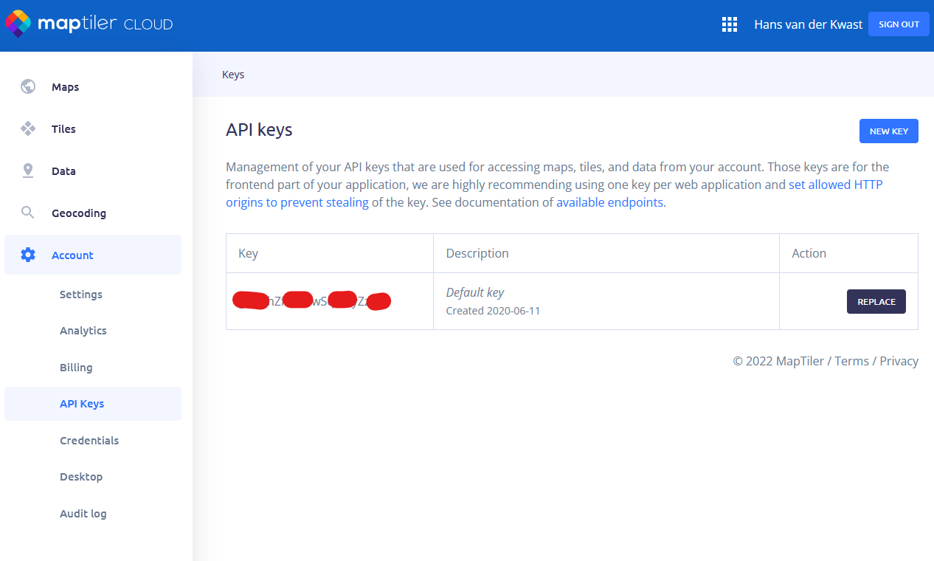Select Account in the sidebar
This screenshot has width=934, height=561.
[93, 255]
